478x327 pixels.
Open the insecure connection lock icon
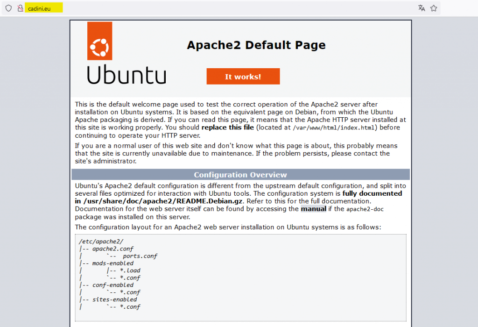pyautogui.click(x=19, y=8)
